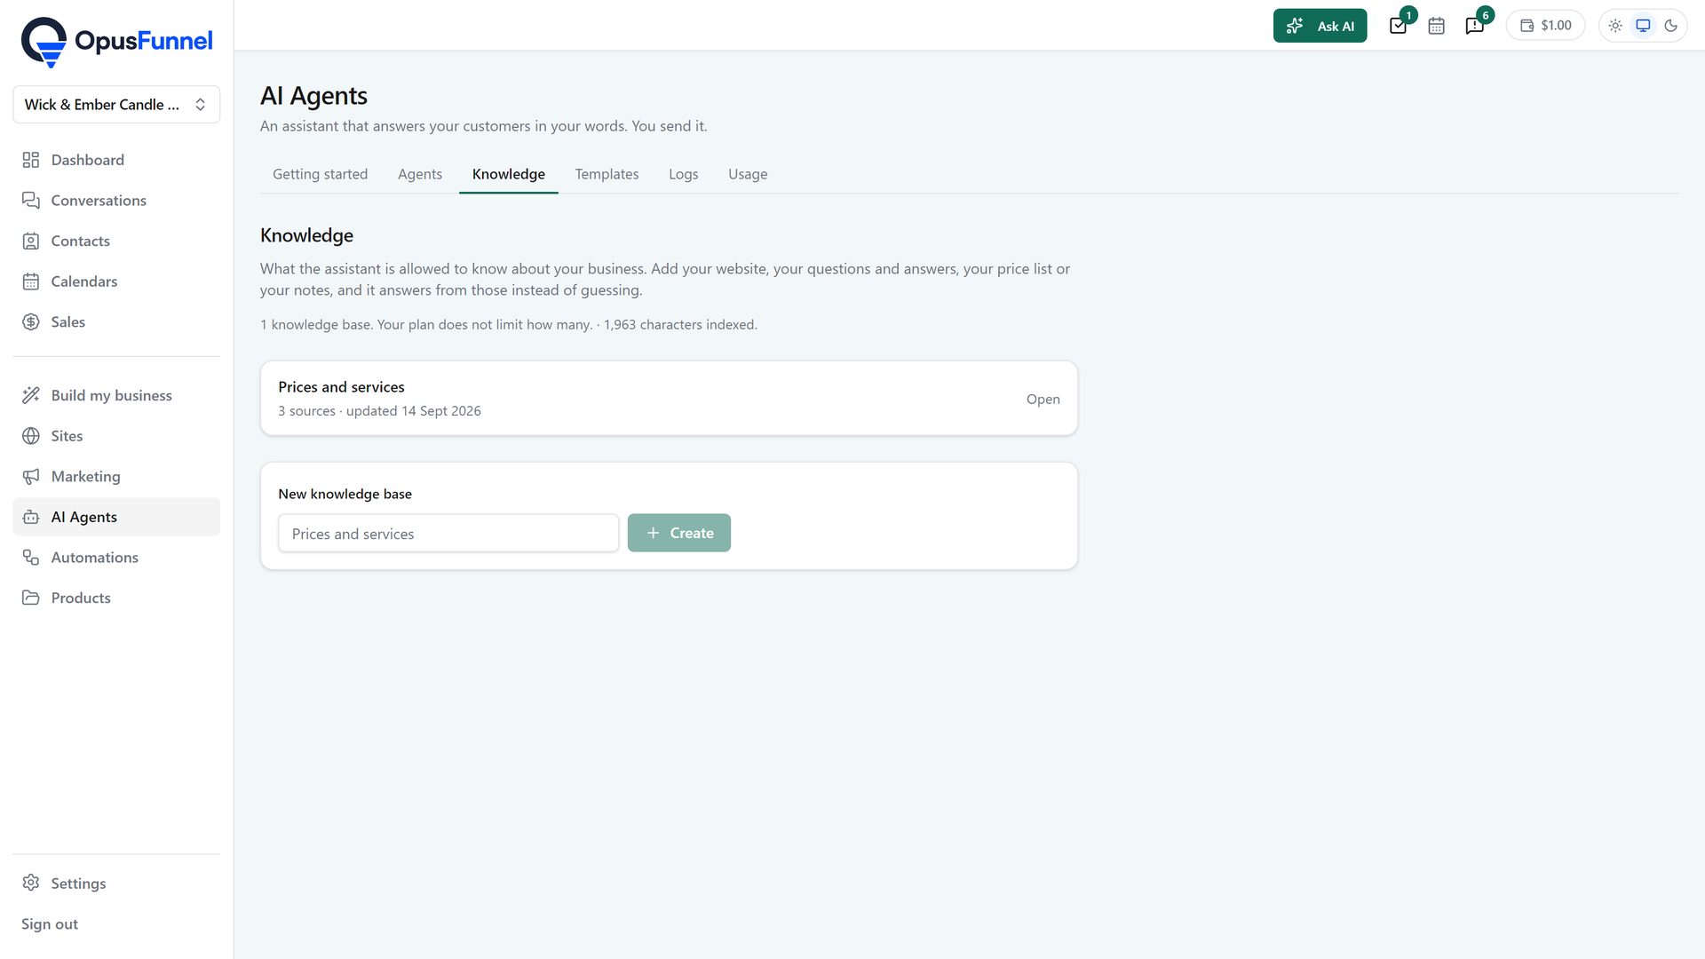
Task: Click the $1.00 wallet balance button
Action: click(1545, 26)
